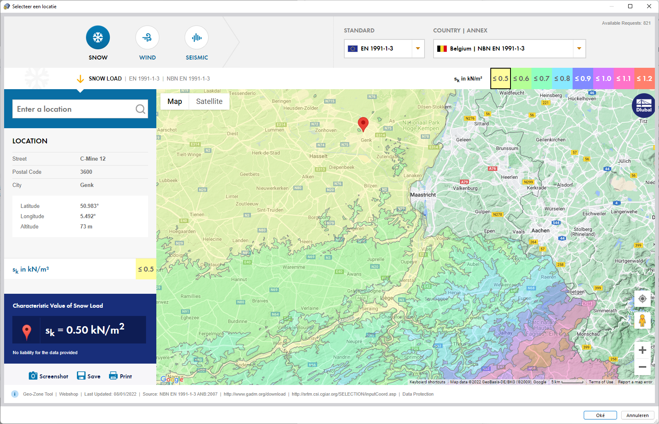
Task: Switch the map to Satellite view
Action: coord(209,101)
